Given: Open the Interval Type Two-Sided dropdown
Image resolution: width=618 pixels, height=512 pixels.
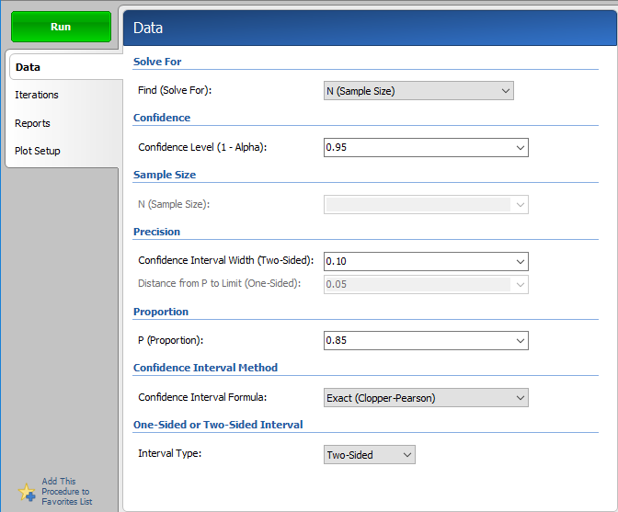Looking at the screenshot, I should coord(370,455).
